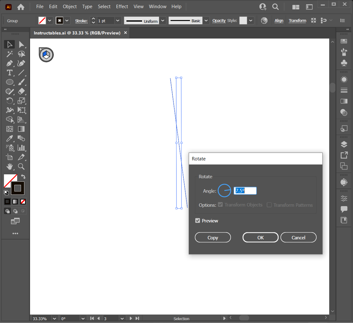Select the Eraser tool

[21, 91]
